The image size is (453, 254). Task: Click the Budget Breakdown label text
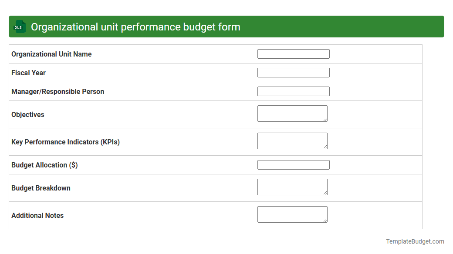coord(41,188)
